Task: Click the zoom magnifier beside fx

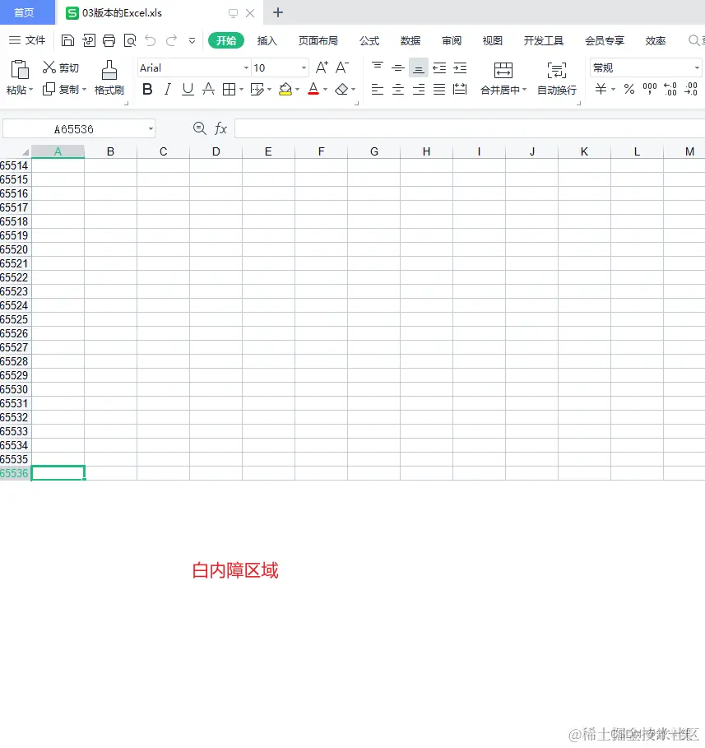Action: coord(199,128)
